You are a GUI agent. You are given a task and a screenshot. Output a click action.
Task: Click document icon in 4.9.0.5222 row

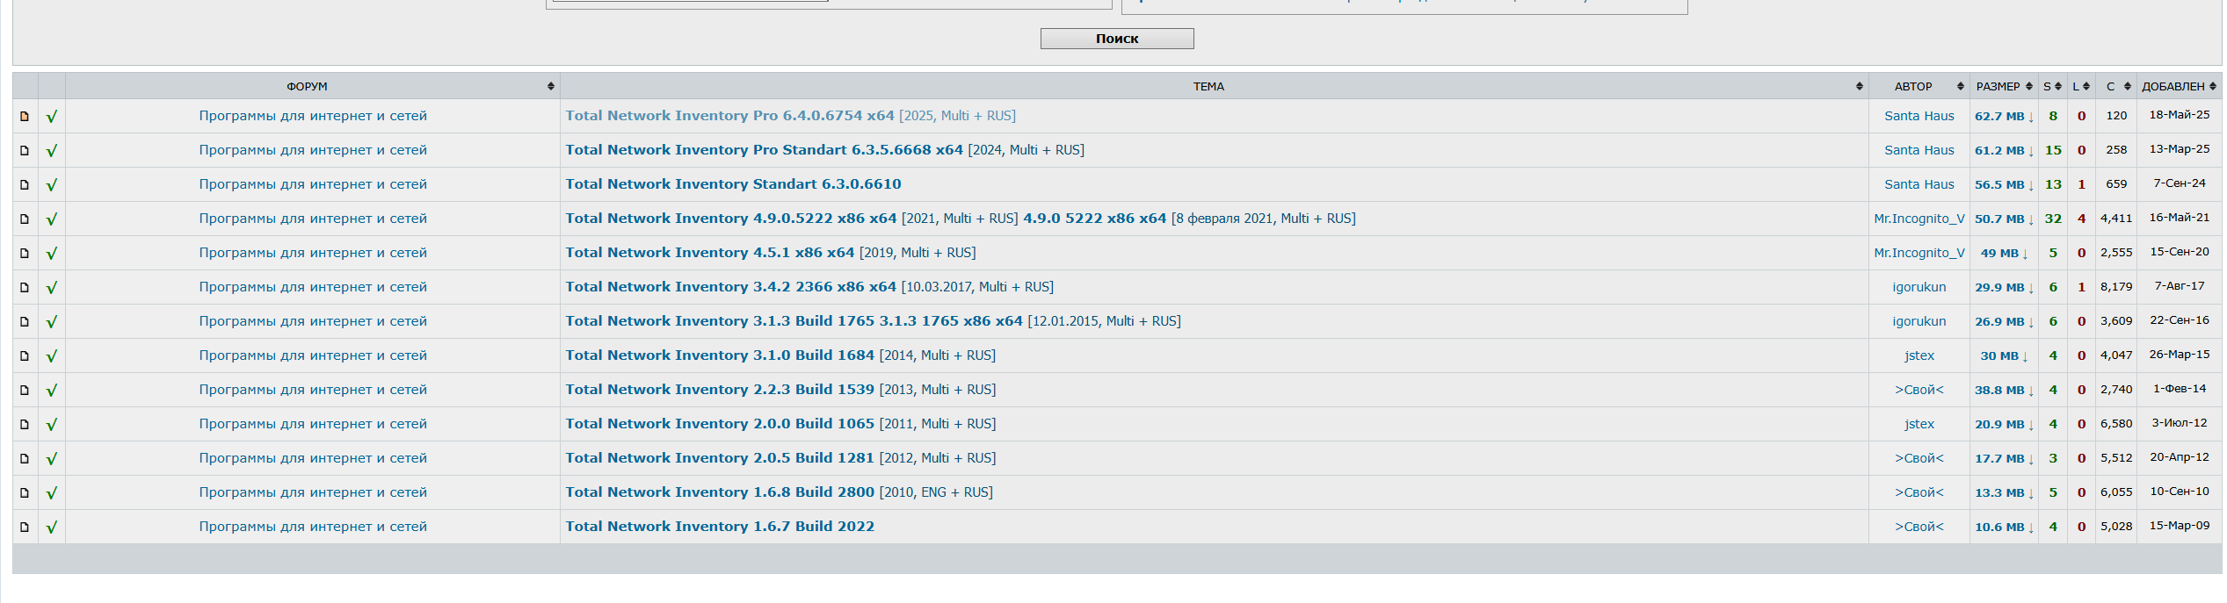pyautogui.click(x=25, y=219)
